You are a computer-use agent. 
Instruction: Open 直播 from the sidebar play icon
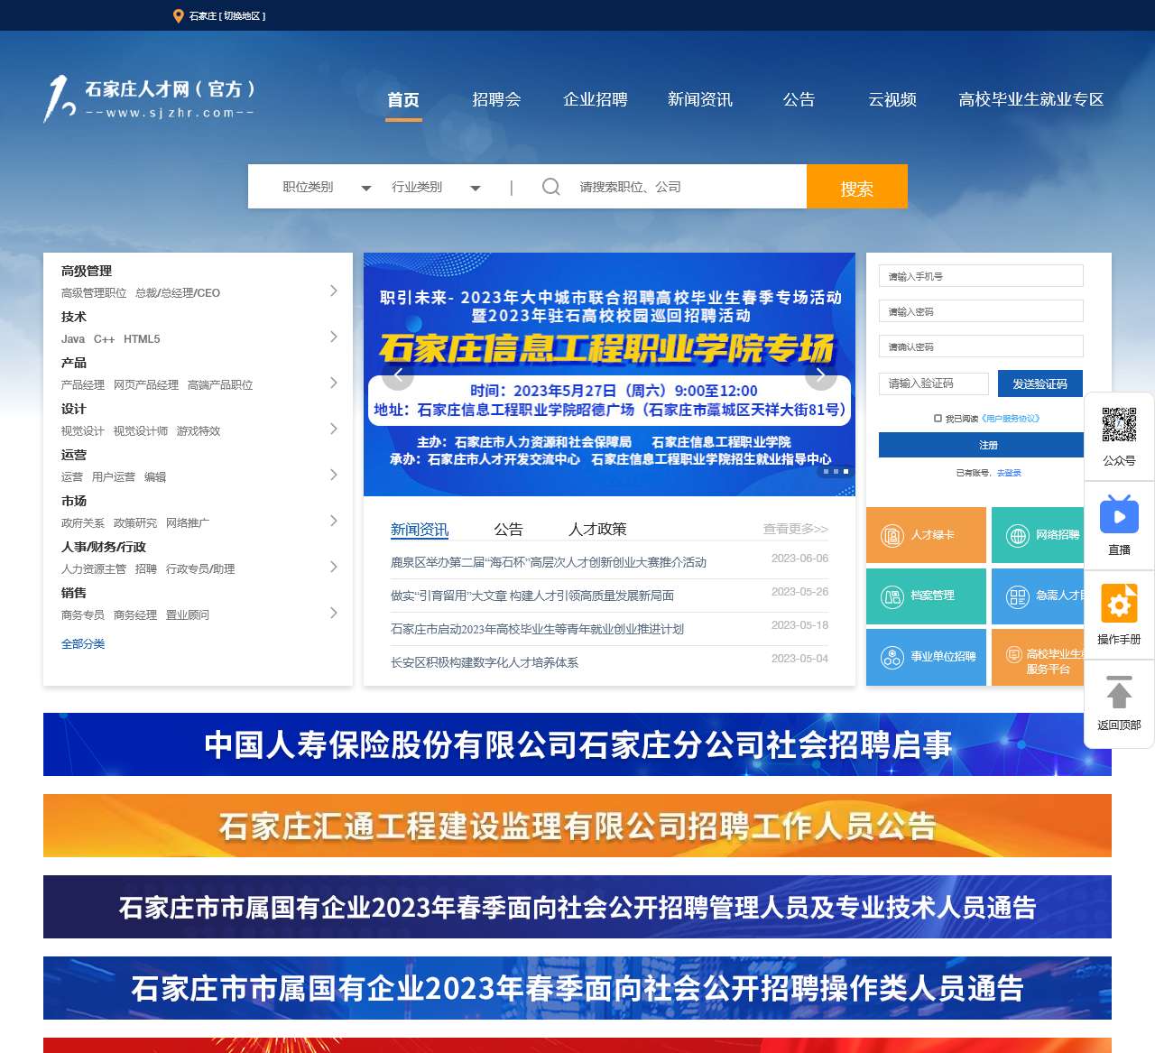1119,515
